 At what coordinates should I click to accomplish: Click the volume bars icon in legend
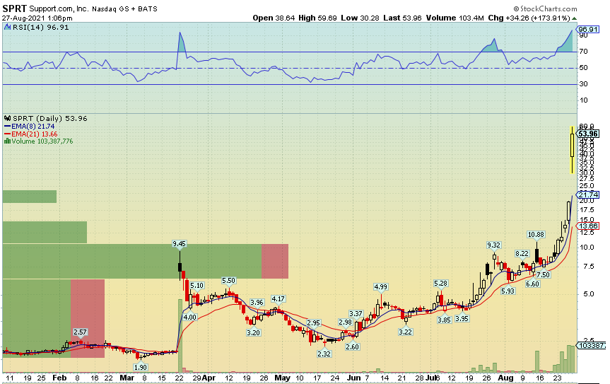[7, 141]
